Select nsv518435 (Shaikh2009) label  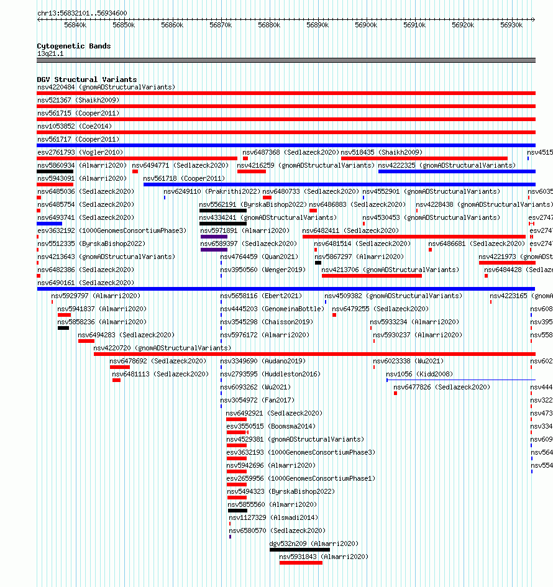pyautogui.click(x=381, y=152)
